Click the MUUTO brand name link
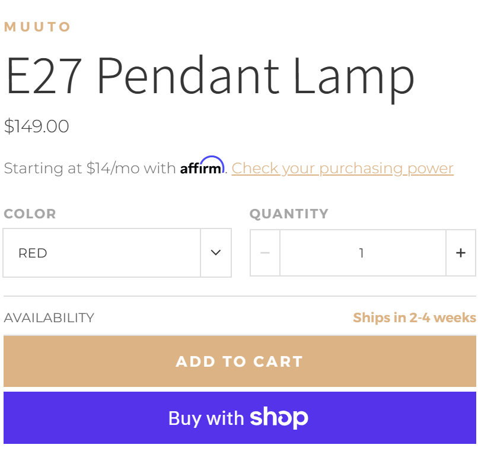Screen dimensions: 478x451 point(37,27)
